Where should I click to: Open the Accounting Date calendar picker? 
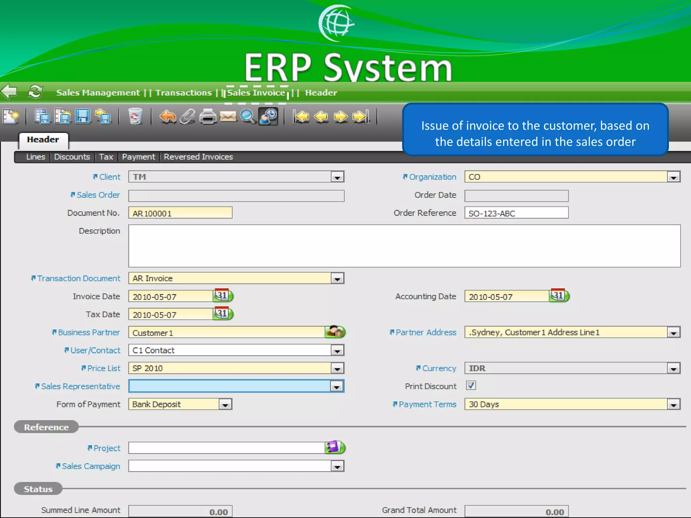pyautogui.click(x=559, y=296)
